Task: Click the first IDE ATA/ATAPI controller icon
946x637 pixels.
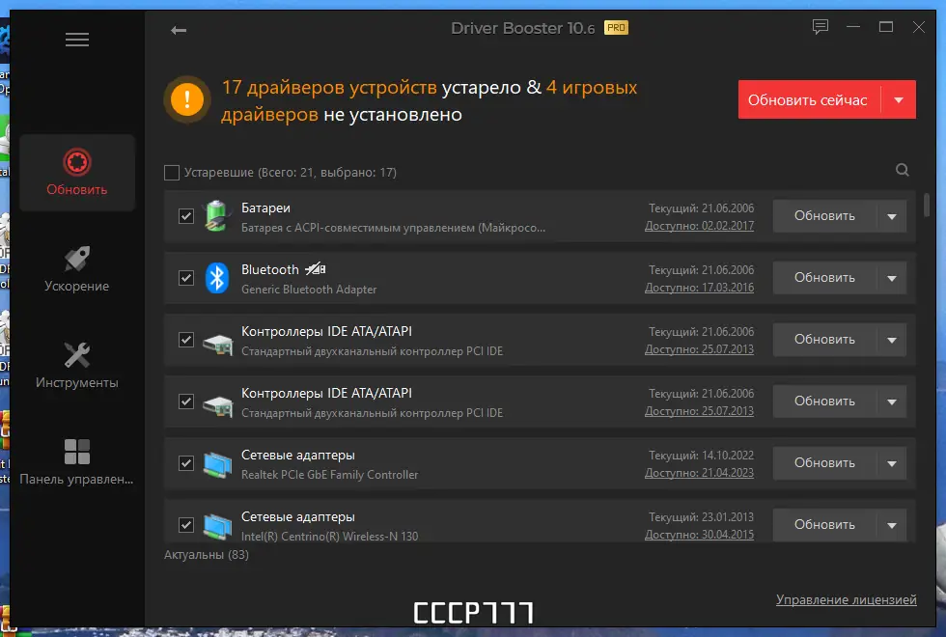Action: click(x=218, y=345)
